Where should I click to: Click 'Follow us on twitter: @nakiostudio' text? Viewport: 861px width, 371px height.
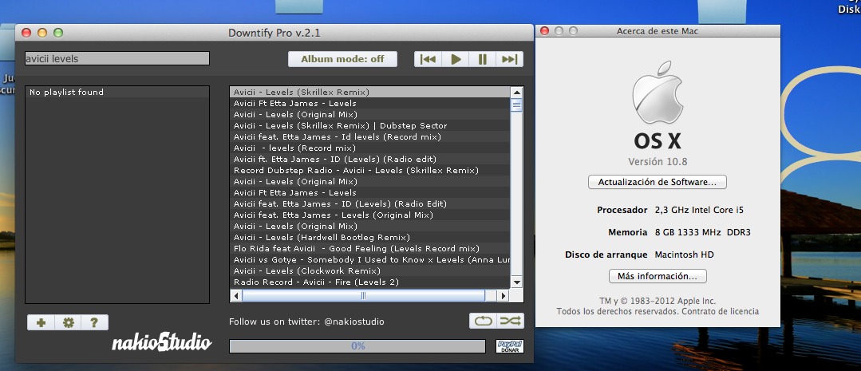pos(306,322)
